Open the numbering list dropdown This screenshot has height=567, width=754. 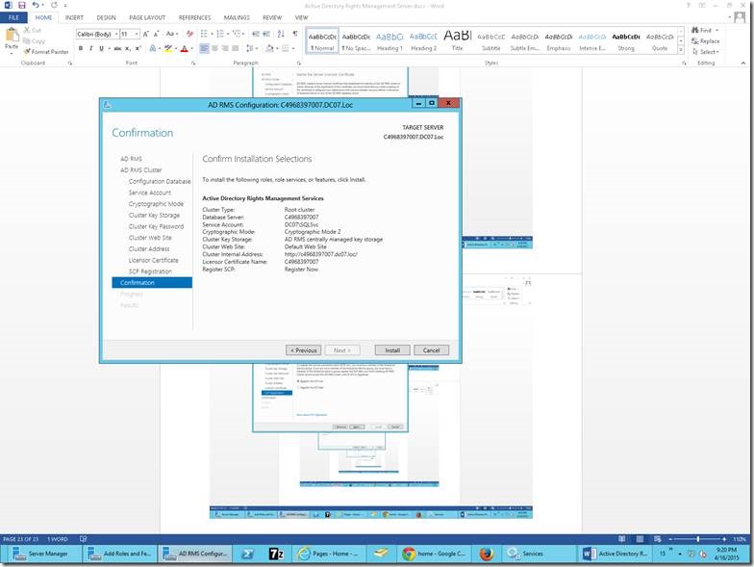point(227,35)
